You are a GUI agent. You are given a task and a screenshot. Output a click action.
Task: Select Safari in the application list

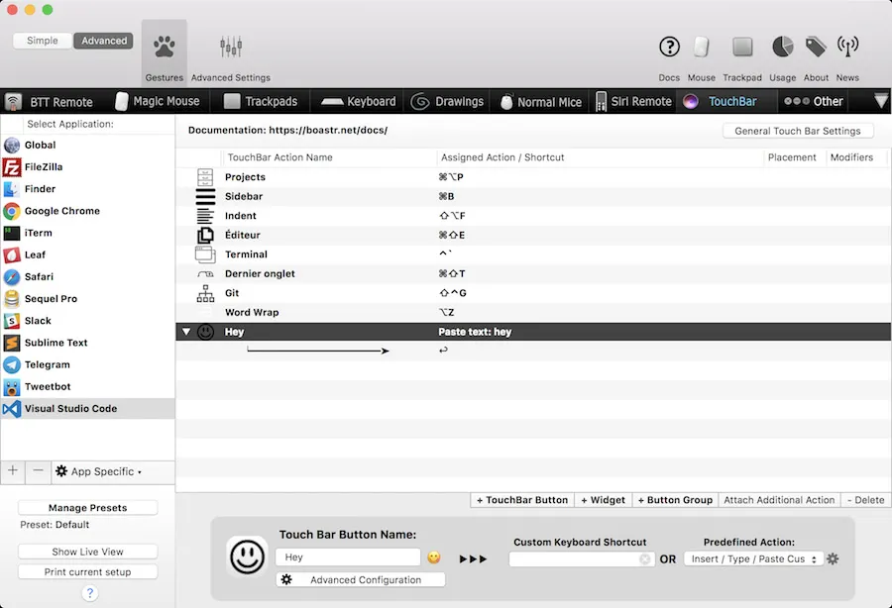[87, 276]
